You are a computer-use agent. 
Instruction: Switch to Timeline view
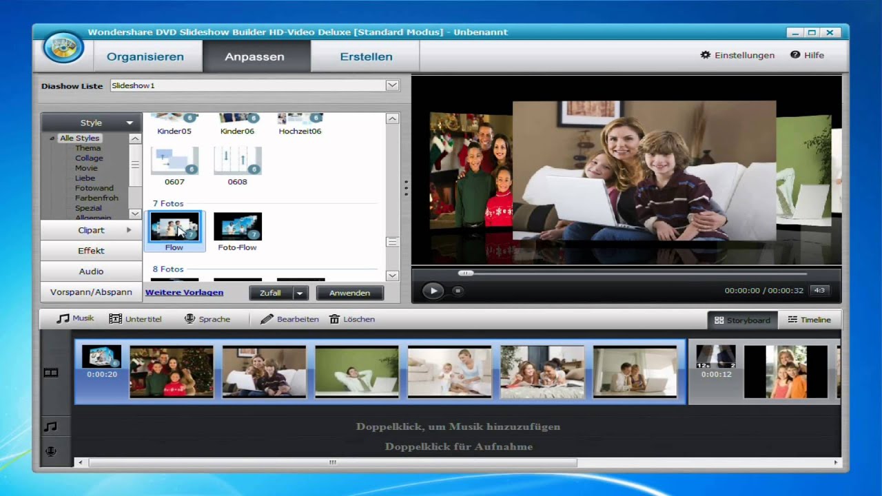point(809,320)
